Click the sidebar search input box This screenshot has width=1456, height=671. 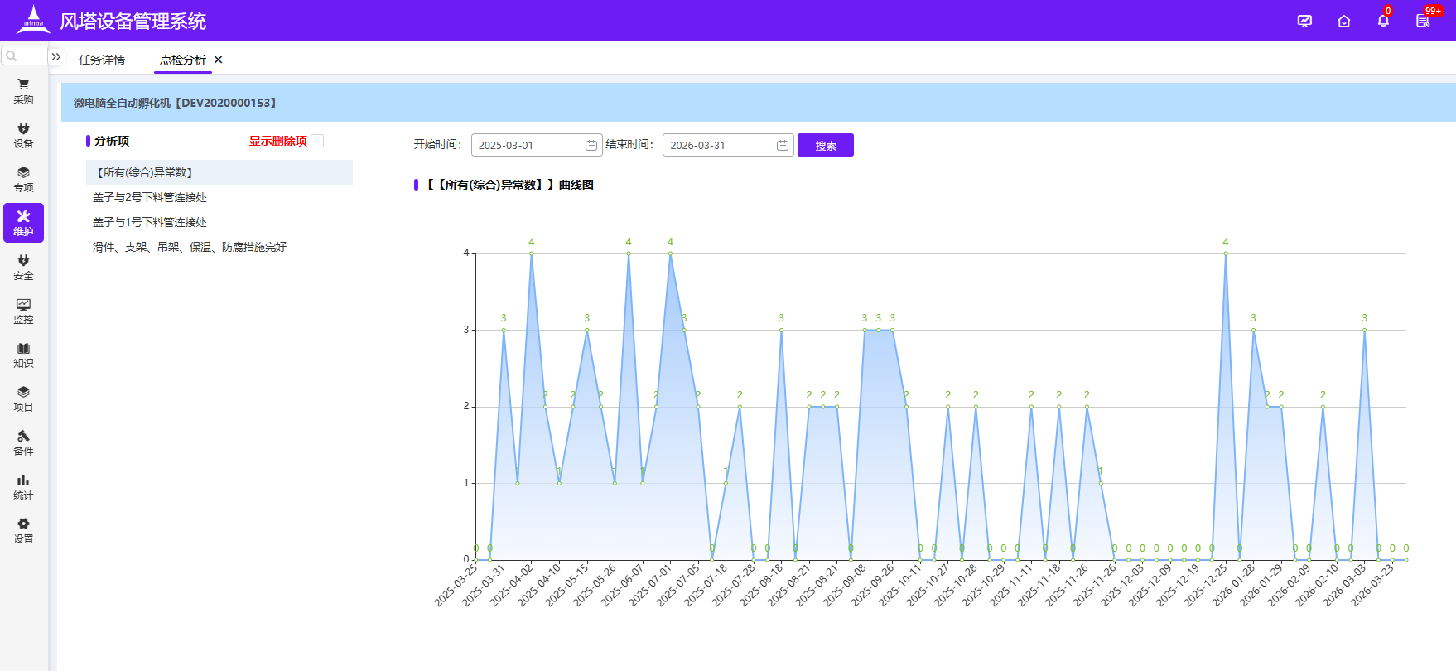[25, 56]
